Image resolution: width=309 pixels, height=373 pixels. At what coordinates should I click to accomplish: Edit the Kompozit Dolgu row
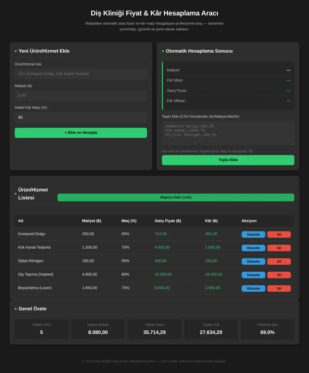253,234
